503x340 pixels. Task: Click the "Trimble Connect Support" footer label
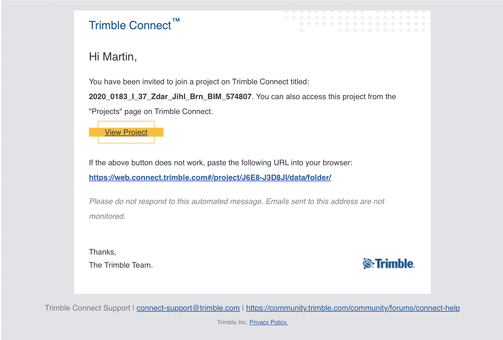pyautogui.click(x=87, y=308)
